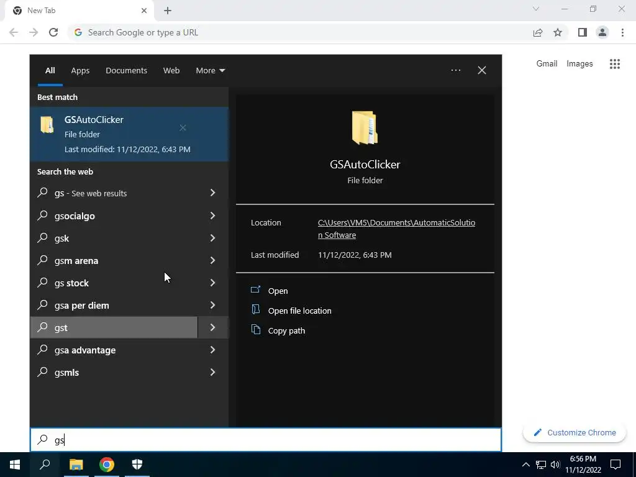Expand arrow next to gsocialgo suggestion
The height and width of the screenshot is (477, 636).
[x=213, y=216]
